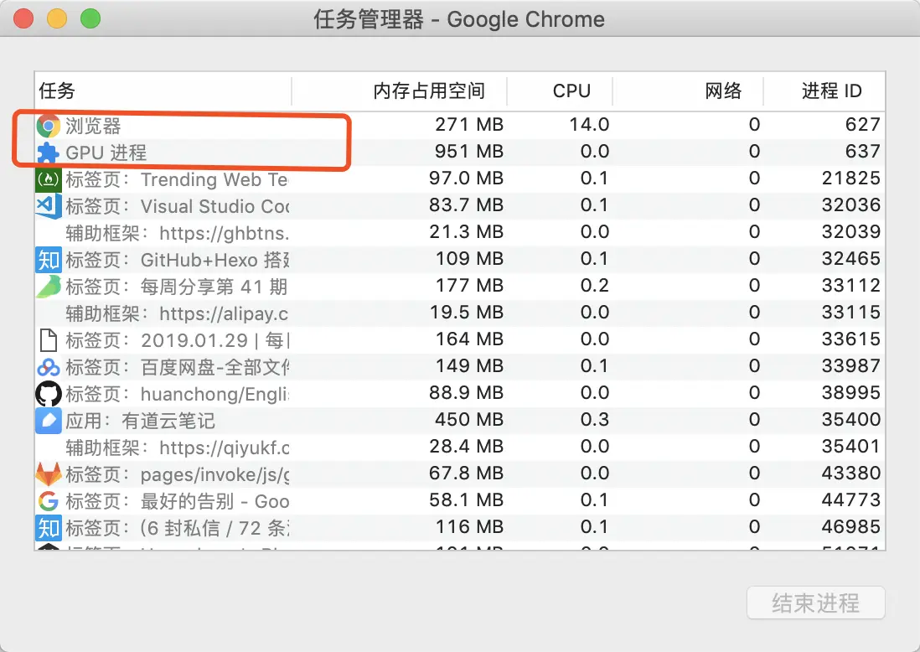Click the 450 MB memory value
Image resolution: width=920 pixels, height=652 pixels.
tap(469, 420)
